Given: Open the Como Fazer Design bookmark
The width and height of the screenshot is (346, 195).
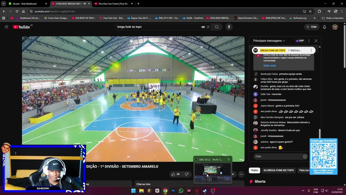Looking at the screenshot, I should point(56,18).
